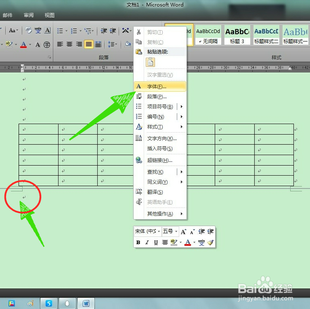
Task: Click mini toolbar font color A
Action: click(188, 242)
